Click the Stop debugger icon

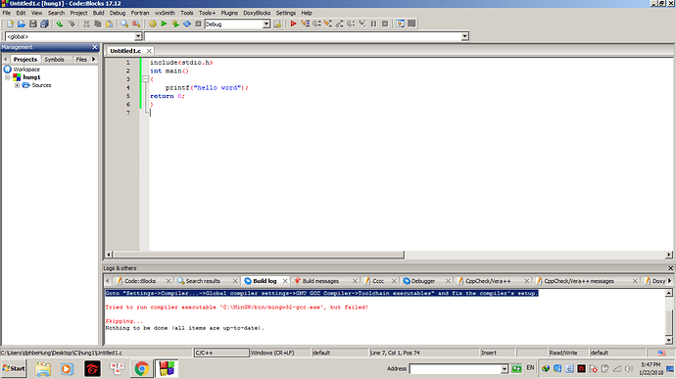point(385,24)
